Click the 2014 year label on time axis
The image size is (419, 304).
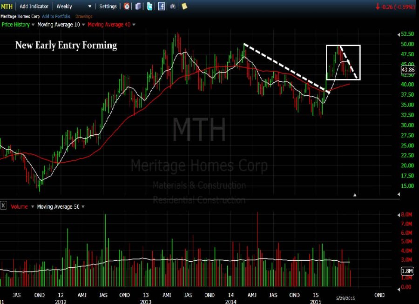click(x=230, y=302)
